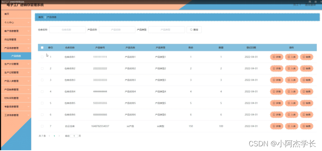
Task: Click 销售 for the 仓库名称5 row
Action: 307,103
